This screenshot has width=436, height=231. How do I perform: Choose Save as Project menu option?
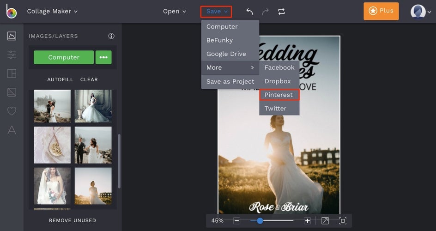[230, 81]
